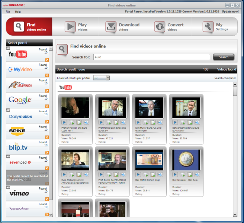
Task: Play the 'Euro-Rettungsschirm' video
Action: (64, 175)
